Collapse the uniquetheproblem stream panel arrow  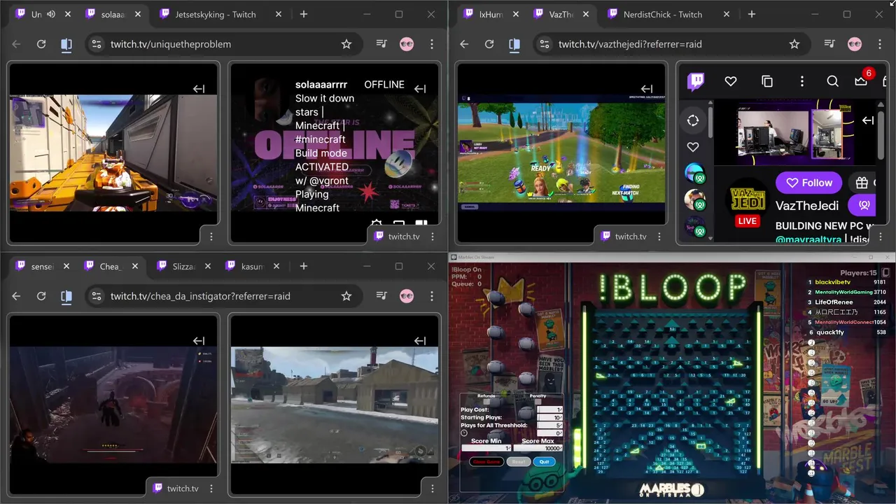point(199,89)
